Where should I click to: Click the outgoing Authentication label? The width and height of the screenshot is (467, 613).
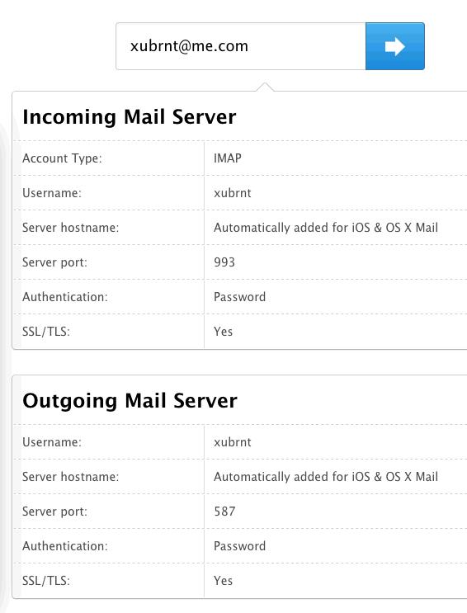[65, 545]
